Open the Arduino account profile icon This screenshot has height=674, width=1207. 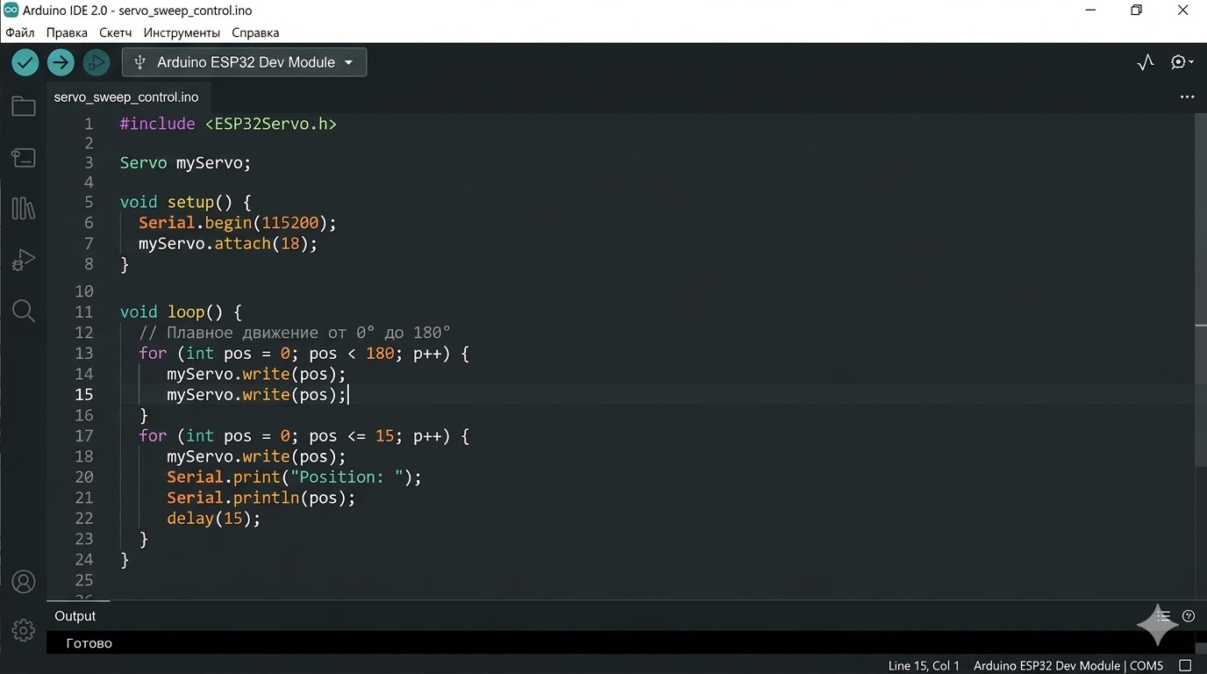coord(23,581)
